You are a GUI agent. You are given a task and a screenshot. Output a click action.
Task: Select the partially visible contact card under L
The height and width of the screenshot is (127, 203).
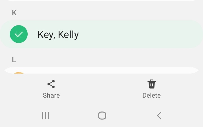tap(101, 70)
